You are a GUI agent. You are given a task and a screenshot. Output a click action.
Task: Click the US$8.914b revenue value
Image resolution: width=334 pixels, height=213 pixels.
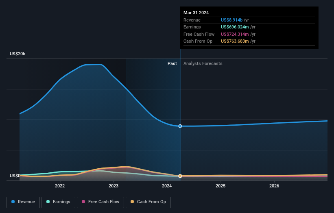tap(231, 20)
